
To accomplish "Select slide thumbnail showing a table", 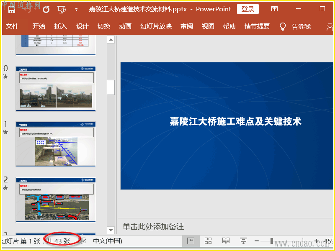I will (56, 45).
